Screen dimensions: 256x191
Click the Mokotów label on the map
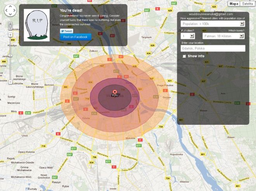tap(130, 138)
